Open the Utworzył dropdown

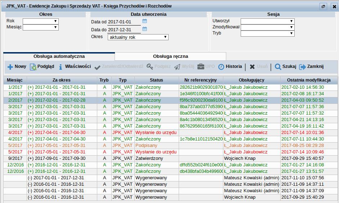(267, 21)
